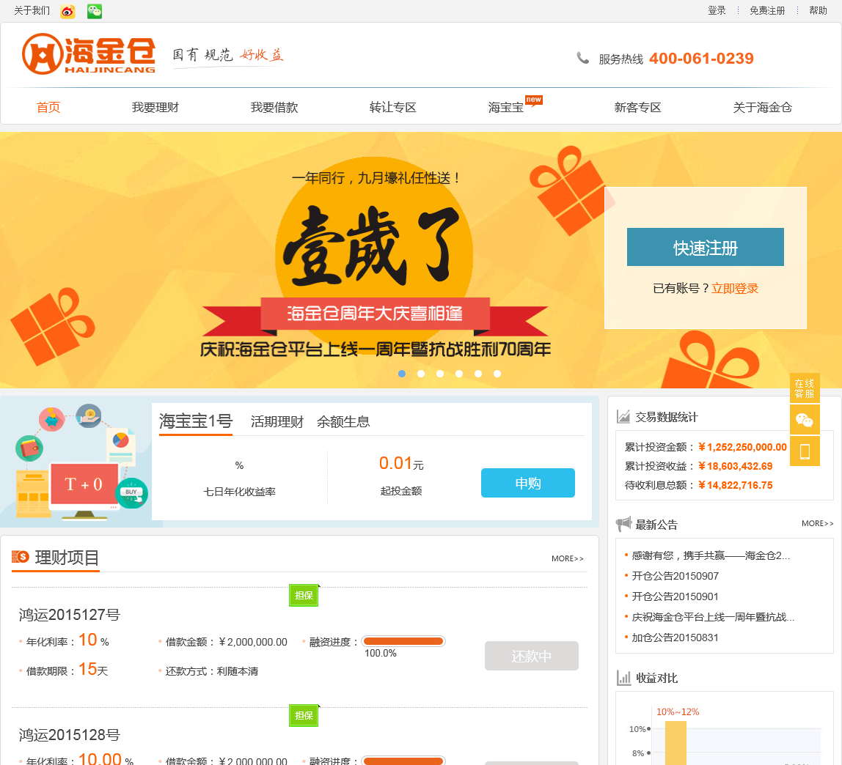
Task: Click 担保 badge on 鸿运2015128号
Action: [x=304, y=716]
